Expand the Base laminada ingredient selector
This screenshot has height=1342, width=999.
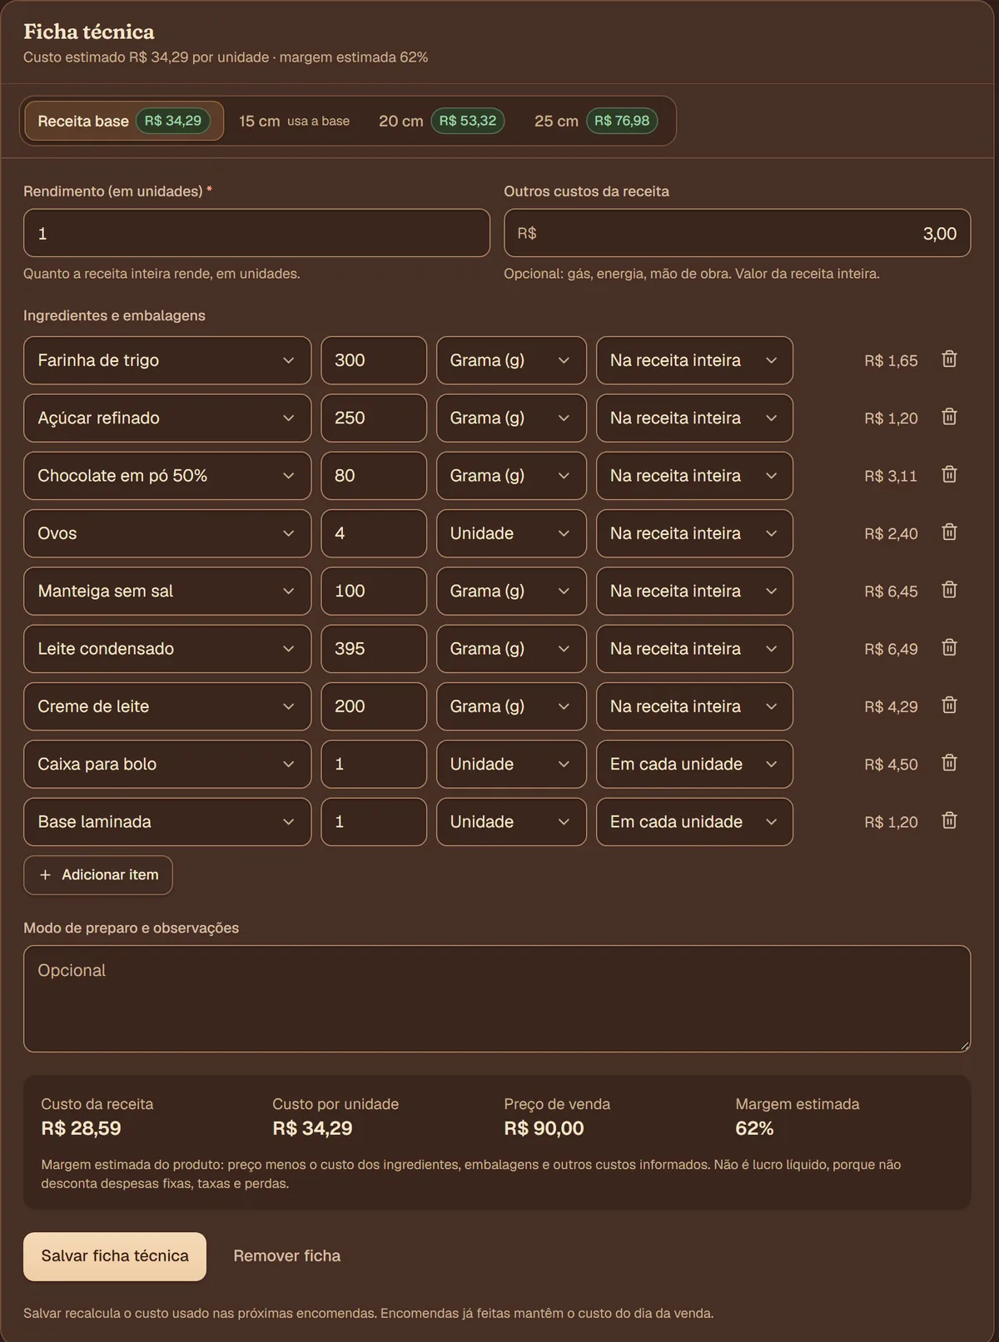(x=167, y=822)
